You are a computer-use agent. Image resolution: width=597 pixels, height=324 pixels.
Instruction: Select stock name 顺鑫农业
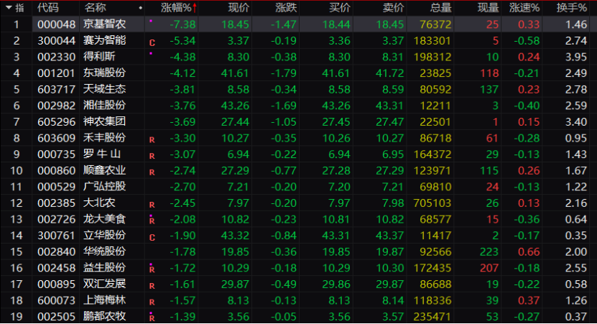pos(104,170)
